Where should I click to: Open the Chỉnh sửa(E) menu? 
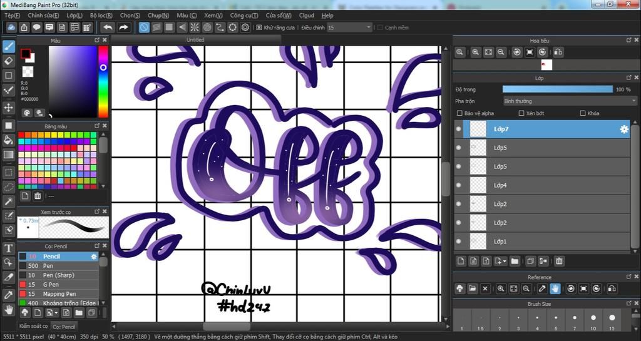(43, 16)
